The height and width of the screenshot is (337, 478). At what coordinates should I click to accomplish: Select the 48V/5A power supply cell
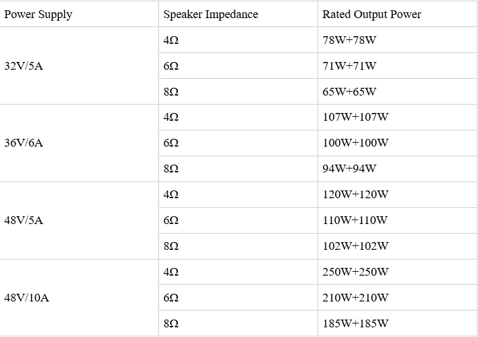[23, 221]
